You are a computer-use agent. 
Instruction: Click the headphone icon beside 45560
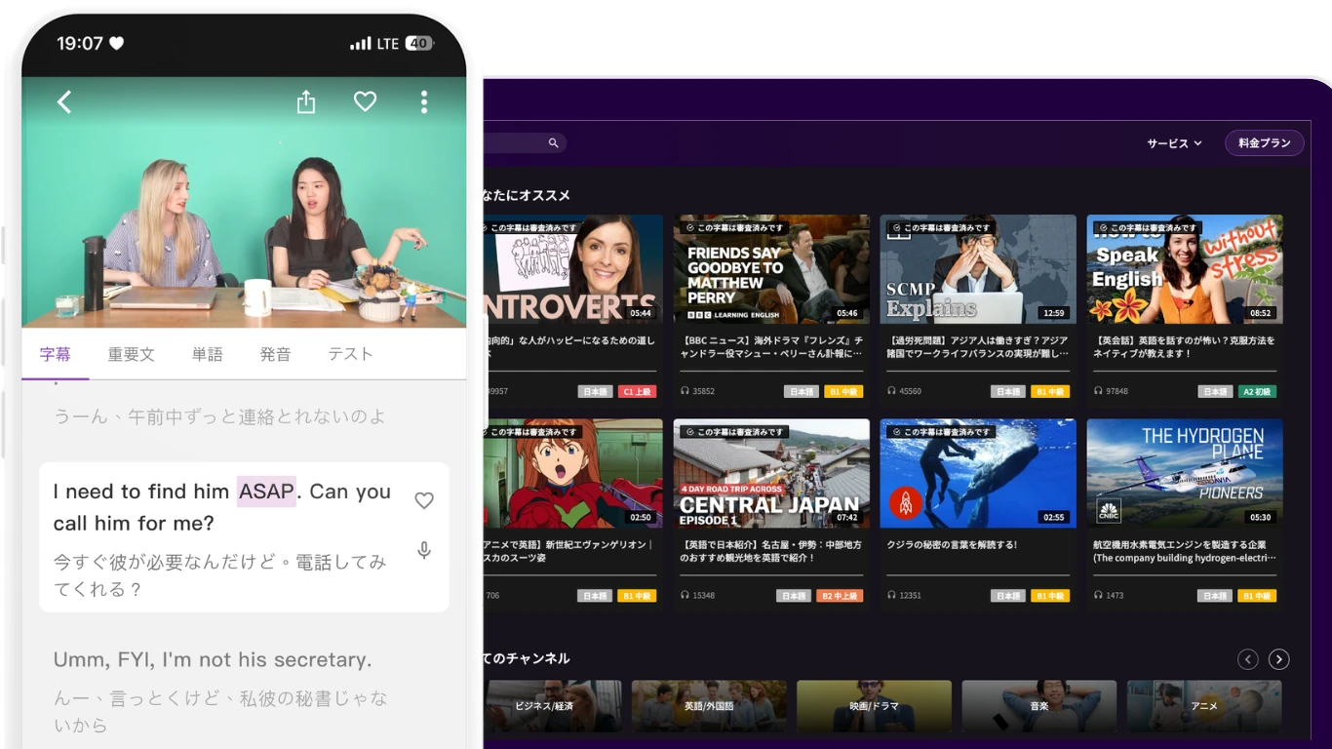coord(891,391)
